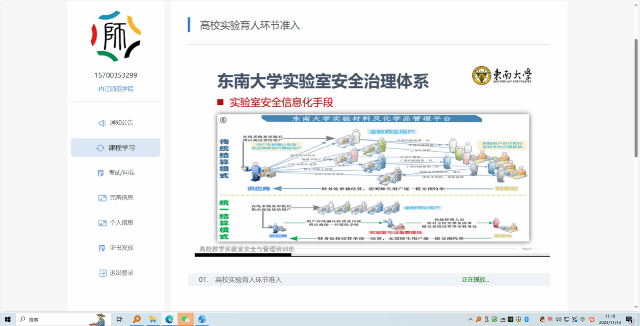
Task: Click the 内江师范学院 link
Action: pos(116,89)
